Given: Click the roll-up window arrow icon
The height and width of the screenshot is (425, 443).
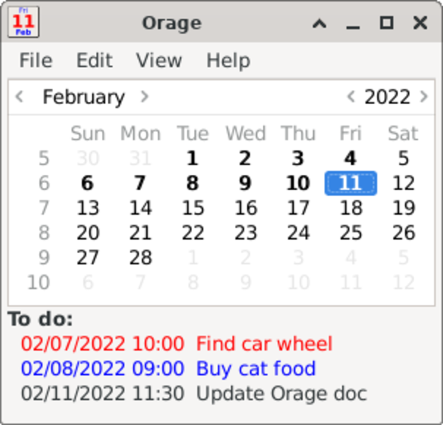Looking at the screenshot, I should point(319,24).
